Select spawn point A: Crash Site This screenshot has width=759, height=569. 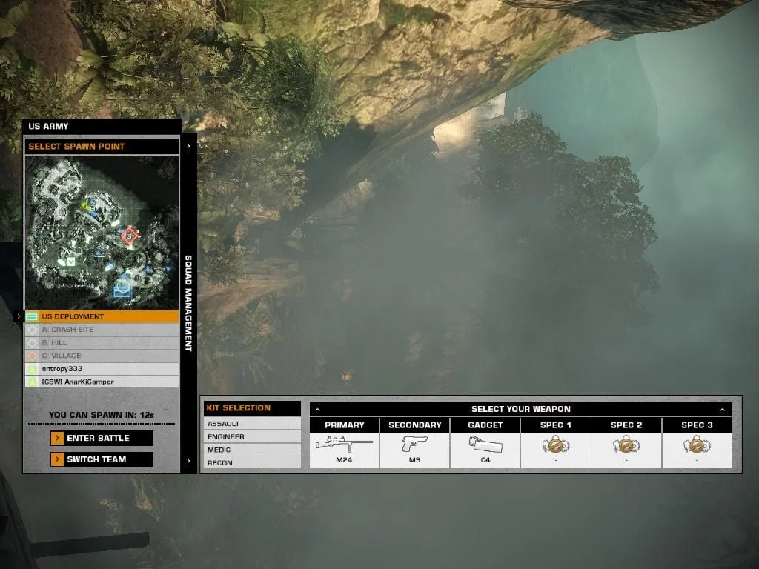pos(102,330)
